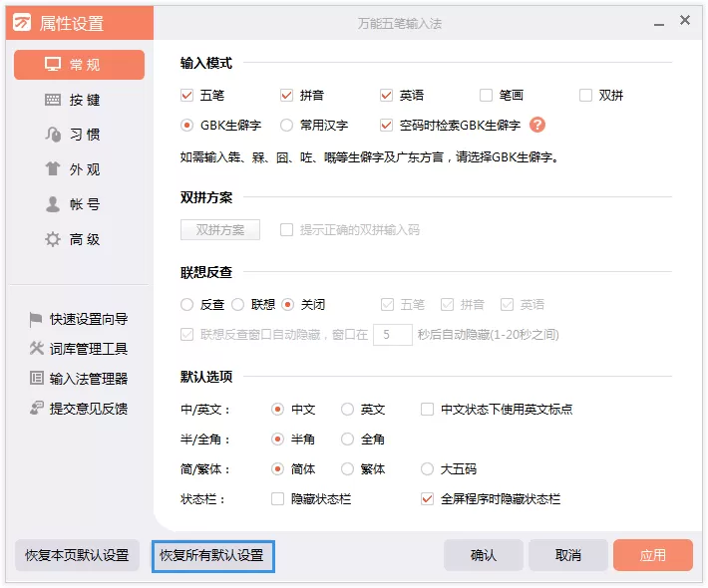The width and height of the screenshot is (708, 588).
Task: Toggle the greyed 英语 checkbox under 联想反查
Action: [x=508, y=305]
